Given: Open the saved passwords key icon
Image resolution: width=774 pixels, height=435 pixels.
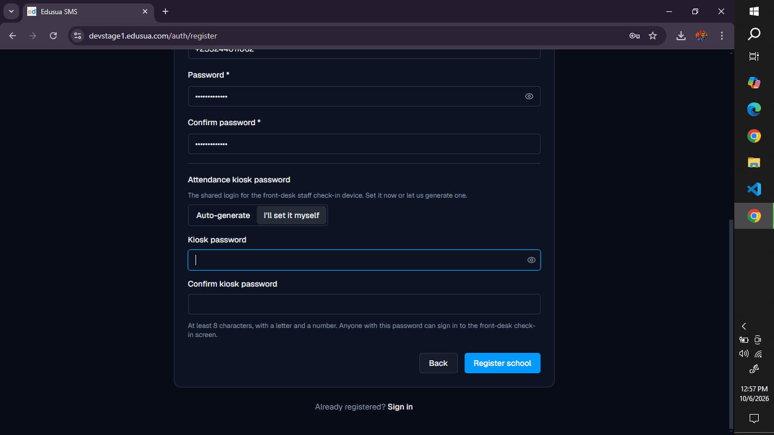Looking at the screenshot, I should coord(635,36).
